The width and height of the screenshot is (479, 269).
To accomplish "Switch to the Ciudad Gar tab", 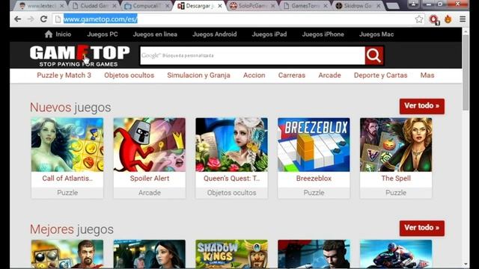I will click(x=94, y=6).
